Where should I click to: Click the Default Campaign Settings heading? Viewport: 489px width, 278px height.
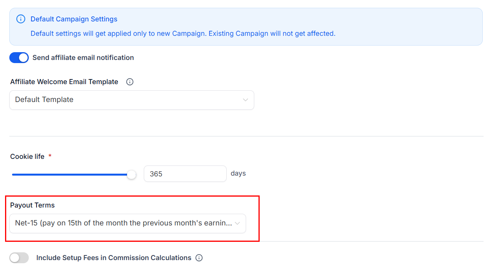[x=74, y=19]
